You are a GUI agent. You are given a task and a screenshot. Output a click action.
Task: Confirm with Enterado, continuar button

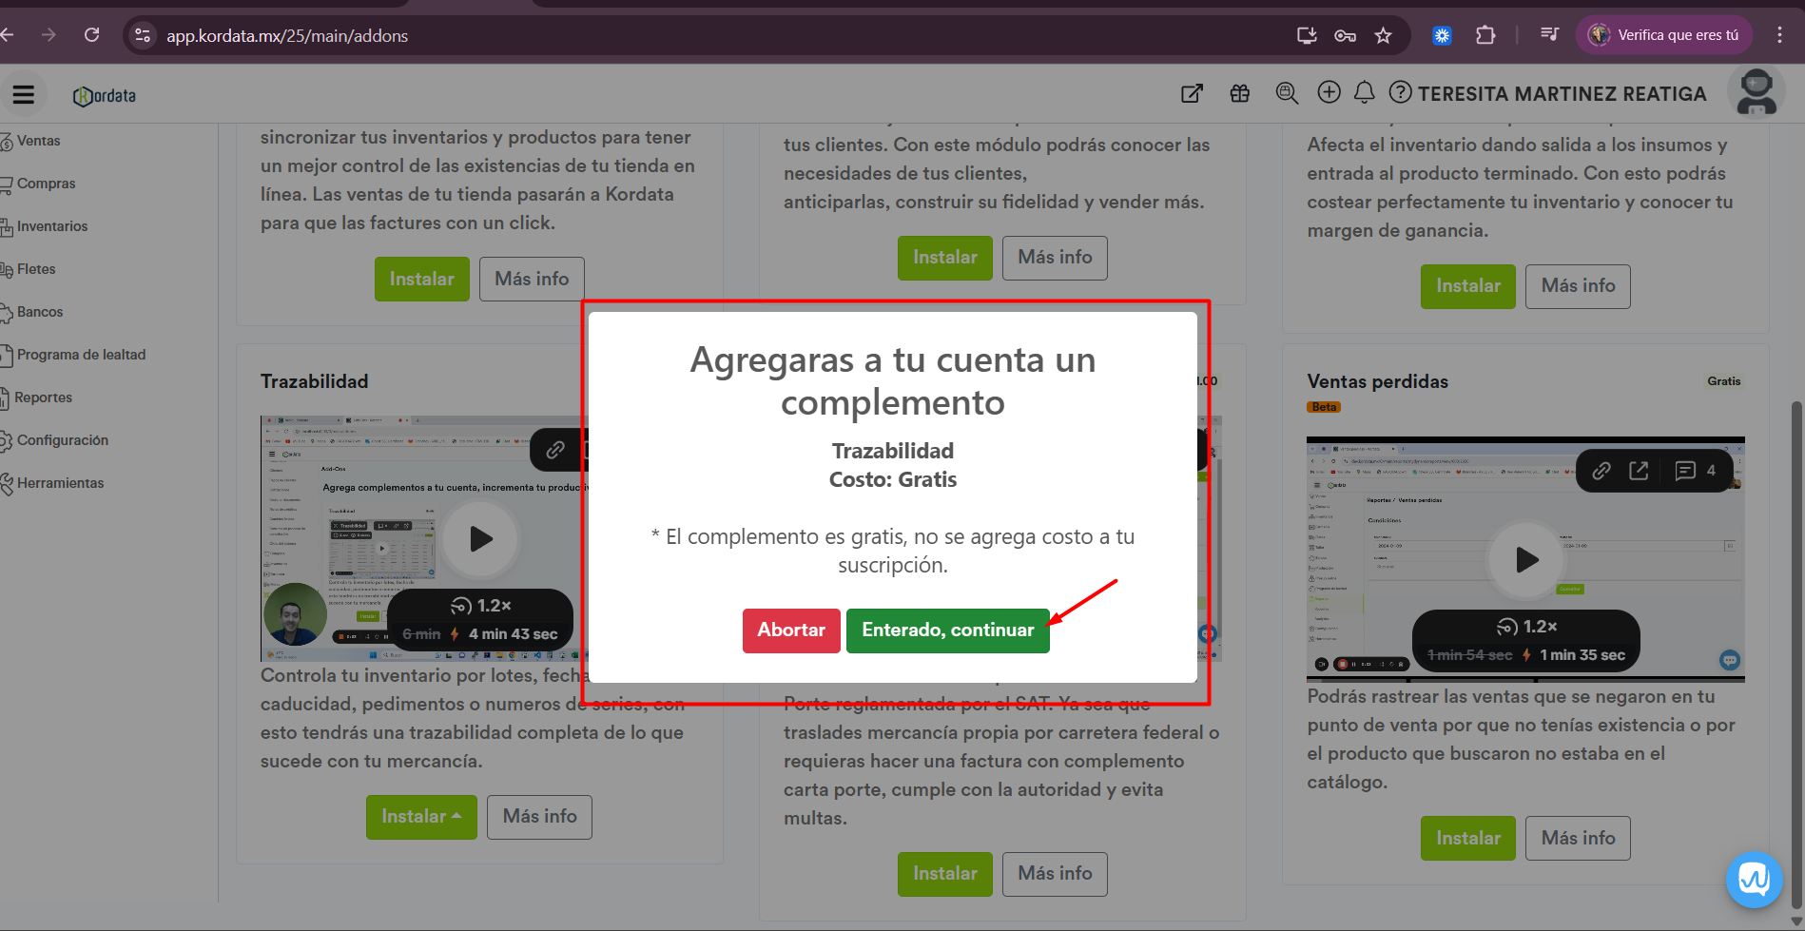tap(947, 630)
